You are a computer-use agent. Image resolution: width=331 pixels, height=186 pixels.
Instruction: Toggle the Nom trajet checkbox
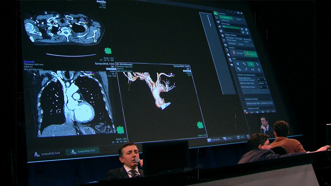click(244, 39)
